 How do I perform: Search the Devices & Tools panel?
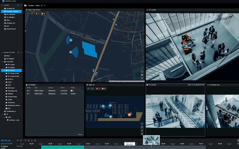(x=18, y=52)
